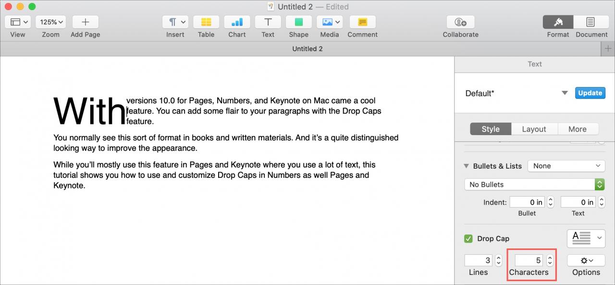Image resolution: width=615 pixels, height=285 pixels.
Task: Open the Drop Cap style preset dropdown
Action: [586, 238]
